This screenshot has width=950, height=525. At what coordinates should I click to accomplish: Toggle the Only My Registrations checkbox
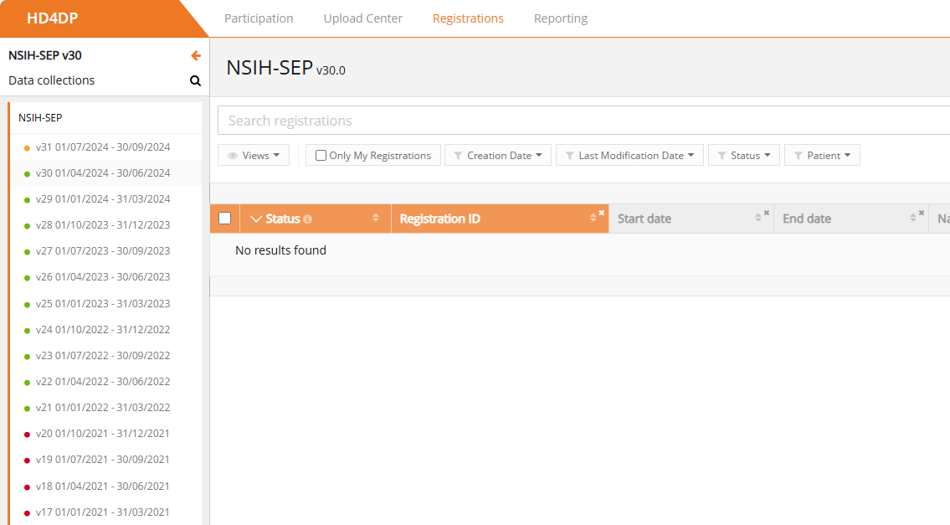[321, 156]
